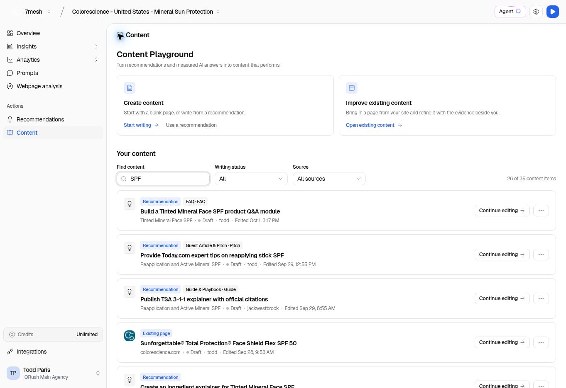The width and height of the screenshot is (566, 388).
Task: Click lightbulb icon on TSA 3-1-1 explainer row
Action: click(130, 292)
